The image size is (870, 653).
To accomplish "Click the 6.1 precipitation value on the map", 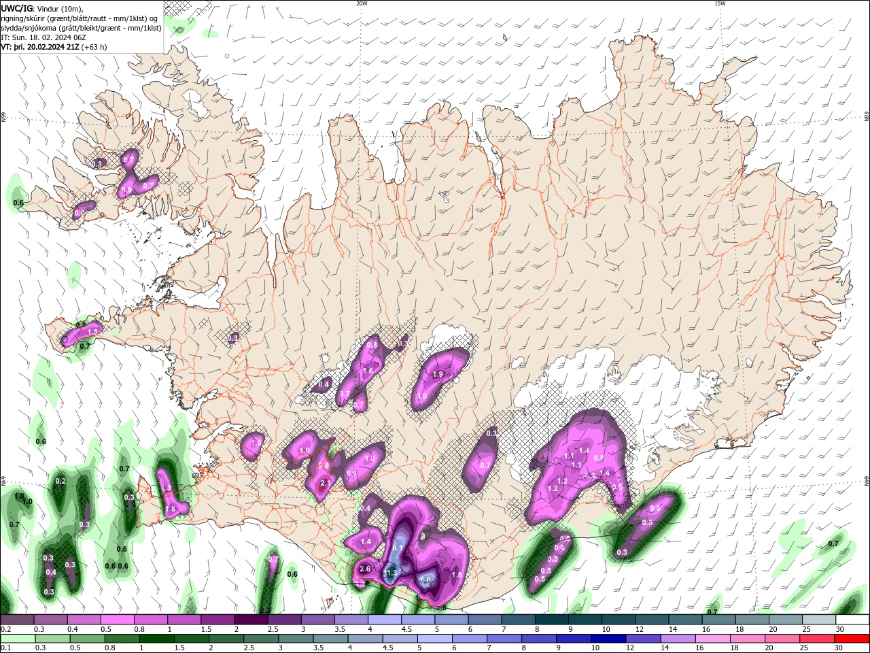I will click(x=398, y=548).
